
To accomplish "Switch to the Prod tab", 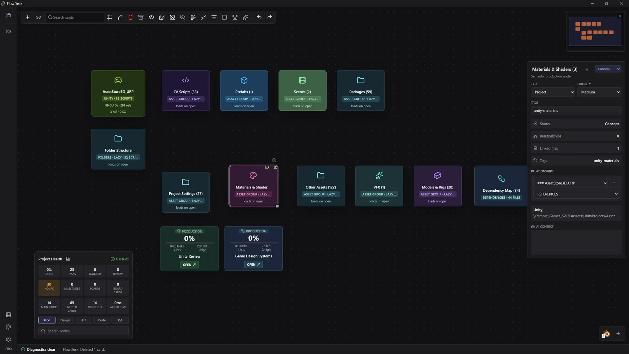I will [x=47, y=321].
